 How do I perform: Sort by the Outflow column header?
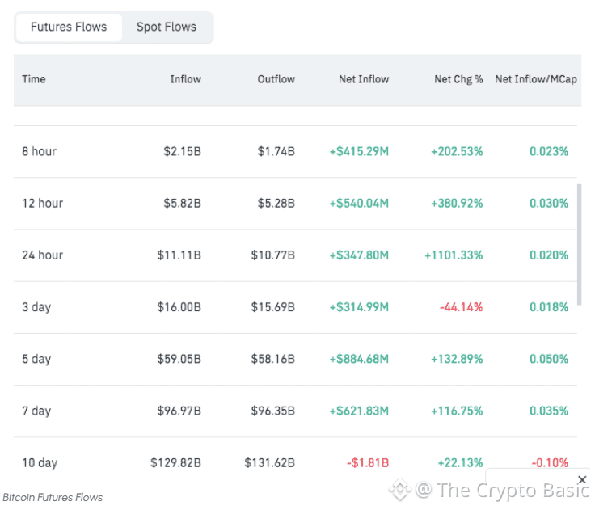click(x=276, y=79)
